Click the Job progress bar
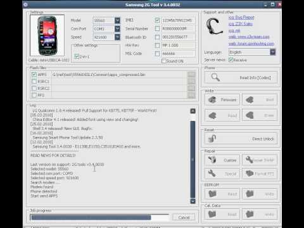Screen dimensions: 304x228 tap(99, 217)
